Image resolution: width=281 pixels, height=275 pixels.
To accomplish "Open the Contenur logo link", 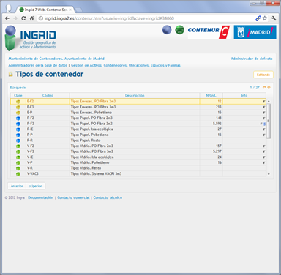I will [x=209, y=32].
